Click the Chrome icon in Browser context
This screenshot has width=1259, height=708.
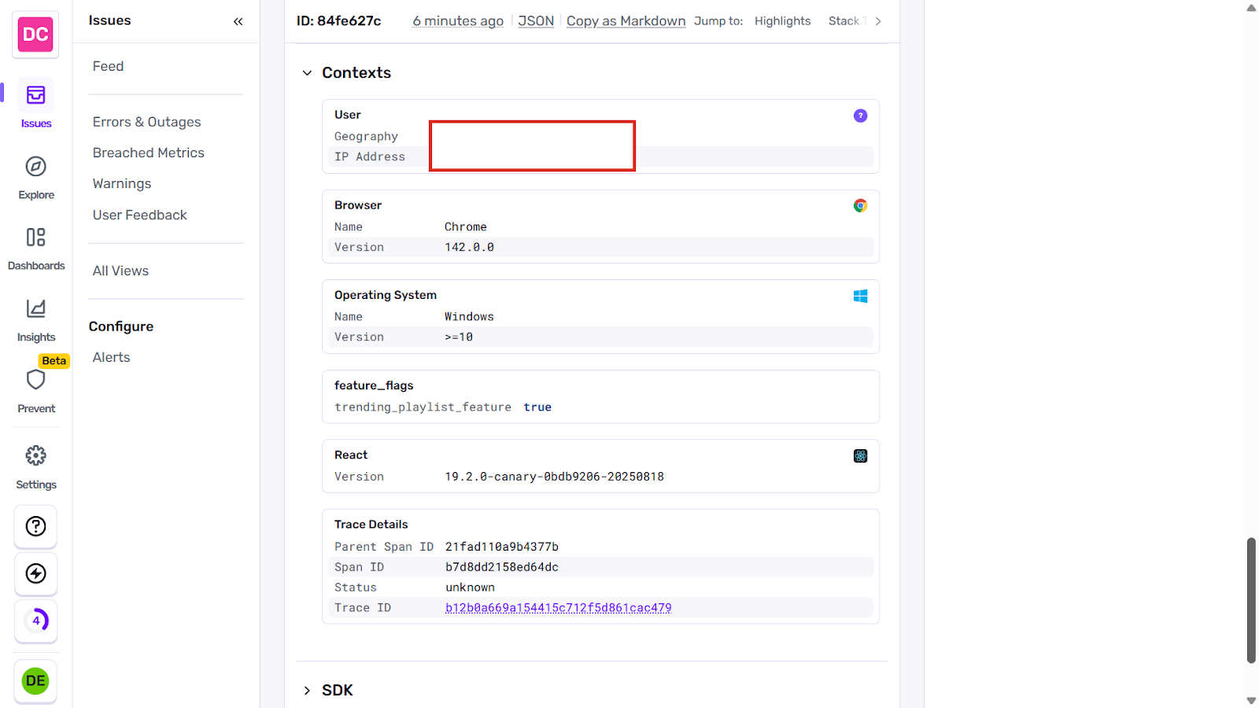tap(860, 205)
